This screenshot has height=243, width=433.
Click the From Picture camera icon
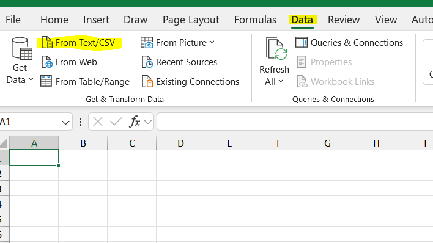coord(147,43)
